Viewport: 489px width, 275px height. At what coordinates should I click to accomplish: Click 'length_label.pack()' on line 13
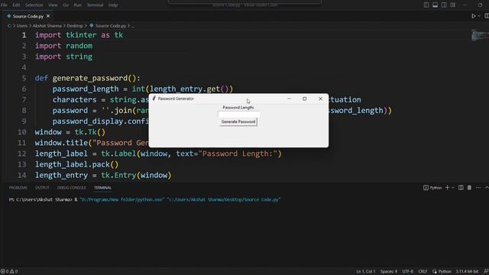click(76, 164)
